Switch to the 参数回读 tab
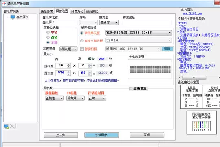The height and width of the screenshot is (147, 220). click(x=92, y=11)
